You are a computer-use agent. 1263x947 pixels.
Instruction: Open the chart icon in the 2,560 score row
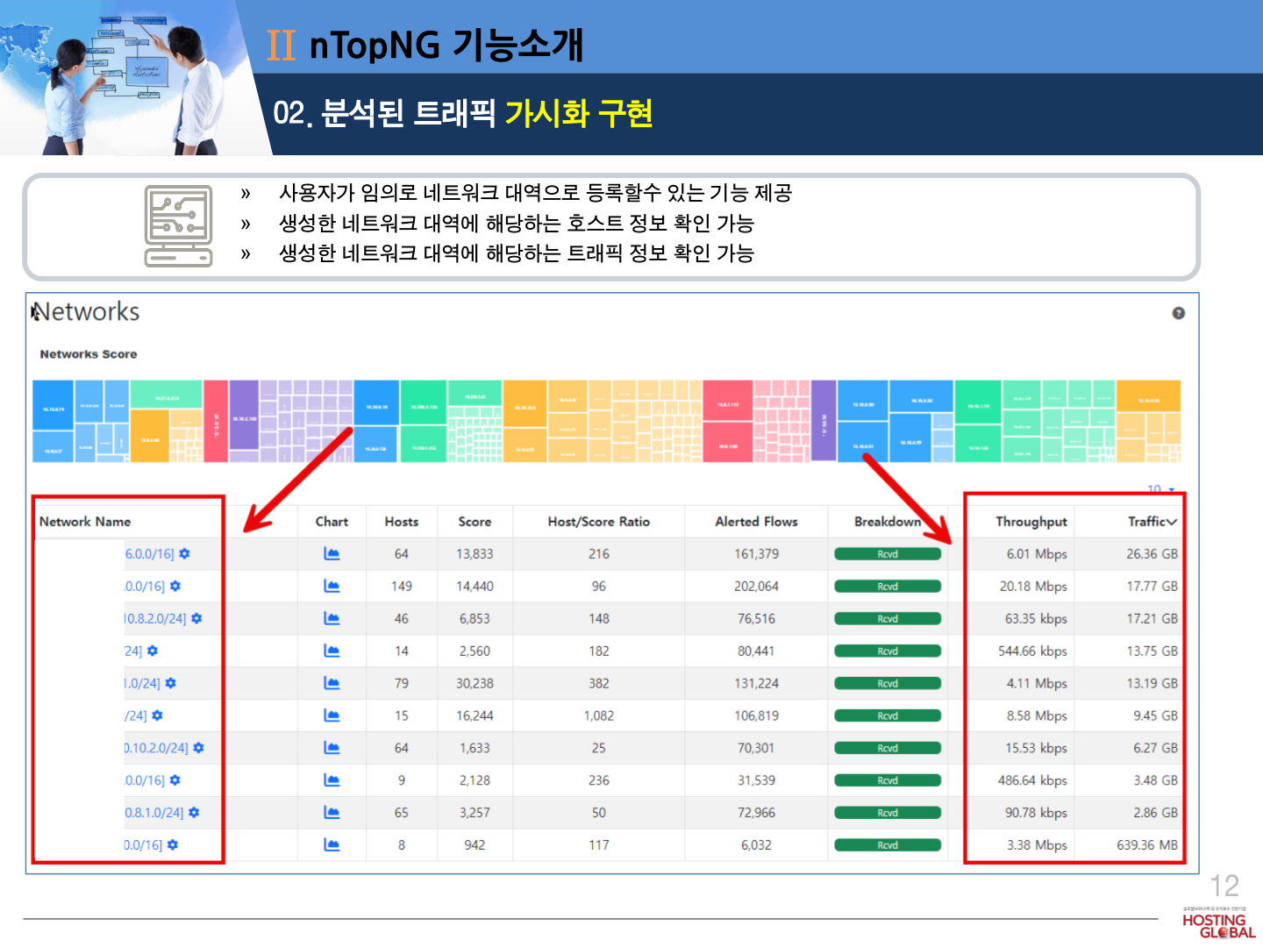(x=332, y=651)
